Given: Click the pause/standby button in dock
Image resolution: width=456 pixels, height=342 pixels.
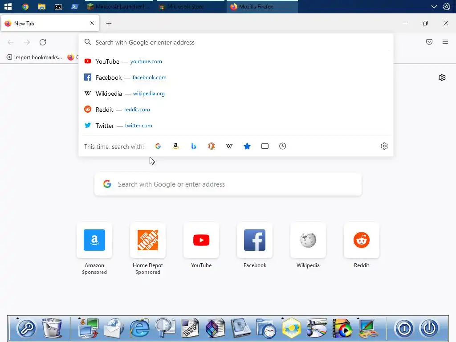Looking at the screenshot, I should [404, 329].
